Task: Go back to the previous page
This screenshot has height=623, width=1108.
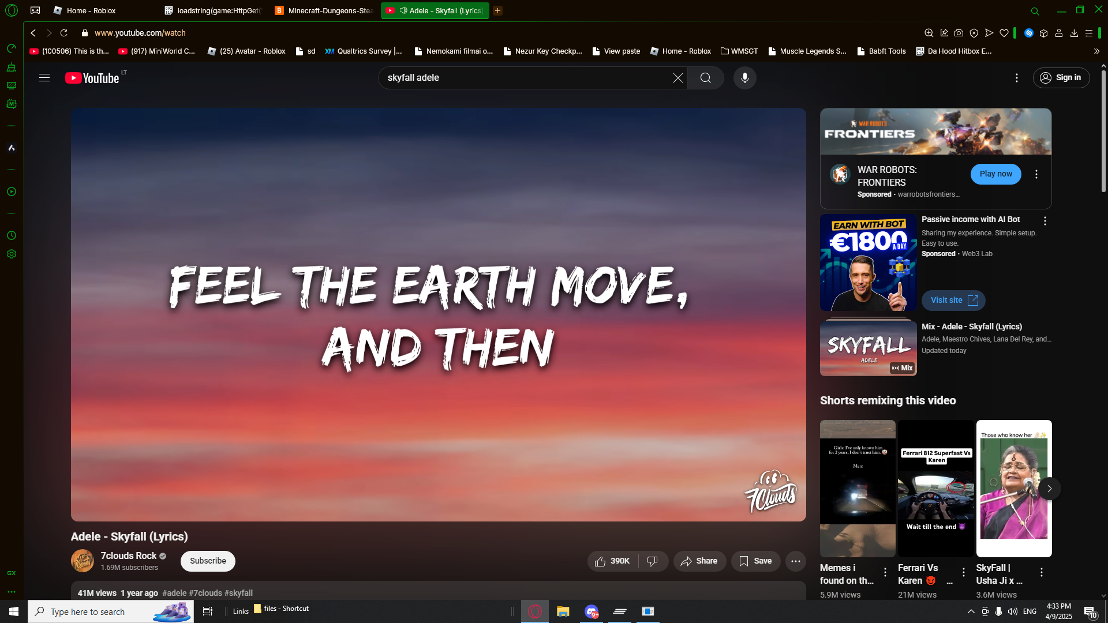Action: tap(33, 33)
